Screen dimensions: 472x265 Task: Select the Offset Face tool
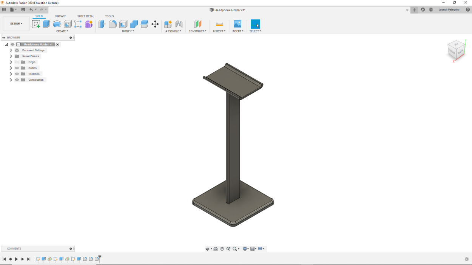coord(144,24)
